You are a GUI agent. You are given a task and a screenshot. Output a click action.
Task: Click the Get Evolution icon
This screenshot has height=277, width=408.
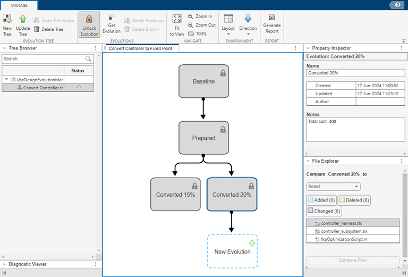112,19
